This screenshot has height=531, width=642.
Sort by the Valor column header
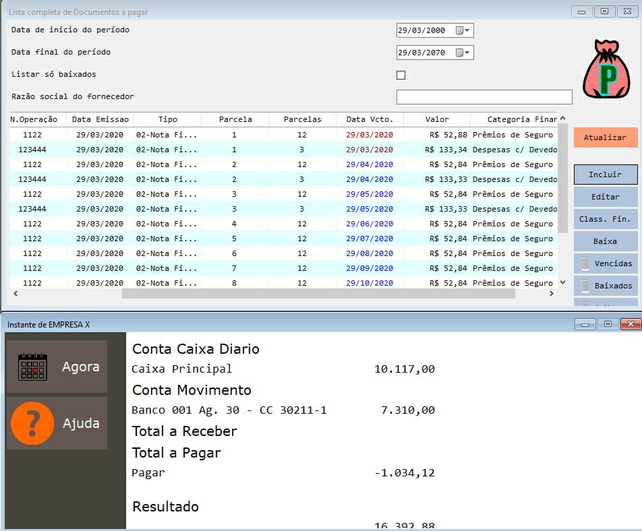point(437,119)
